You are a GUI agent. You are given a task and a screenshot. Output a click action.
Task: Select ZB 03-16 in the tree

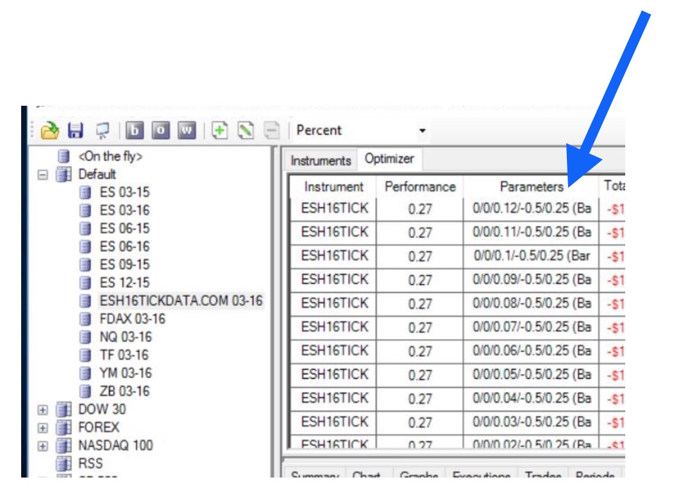124,391
